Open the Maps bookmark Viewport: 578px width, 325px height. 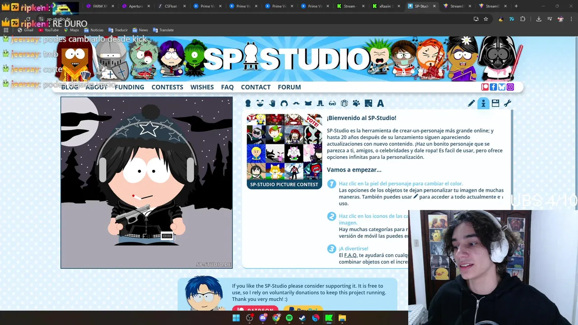(x=71, y=30)
